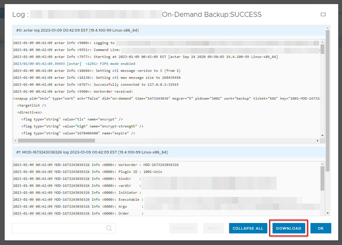Expand the dialog using the maximize square icon
Screen dimensions: 342x245
coord(323,14)
